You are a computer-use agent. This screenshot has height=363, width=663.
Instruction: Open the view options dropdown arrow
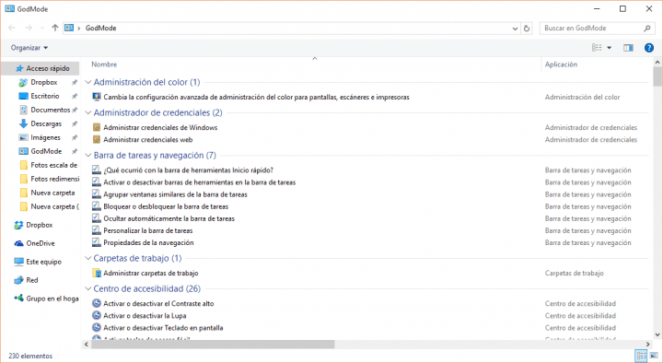click(x=610, y=48)
